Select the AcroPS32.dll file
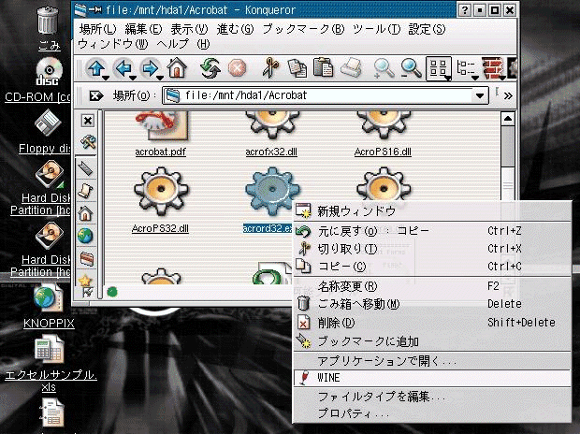 (160, 200)
